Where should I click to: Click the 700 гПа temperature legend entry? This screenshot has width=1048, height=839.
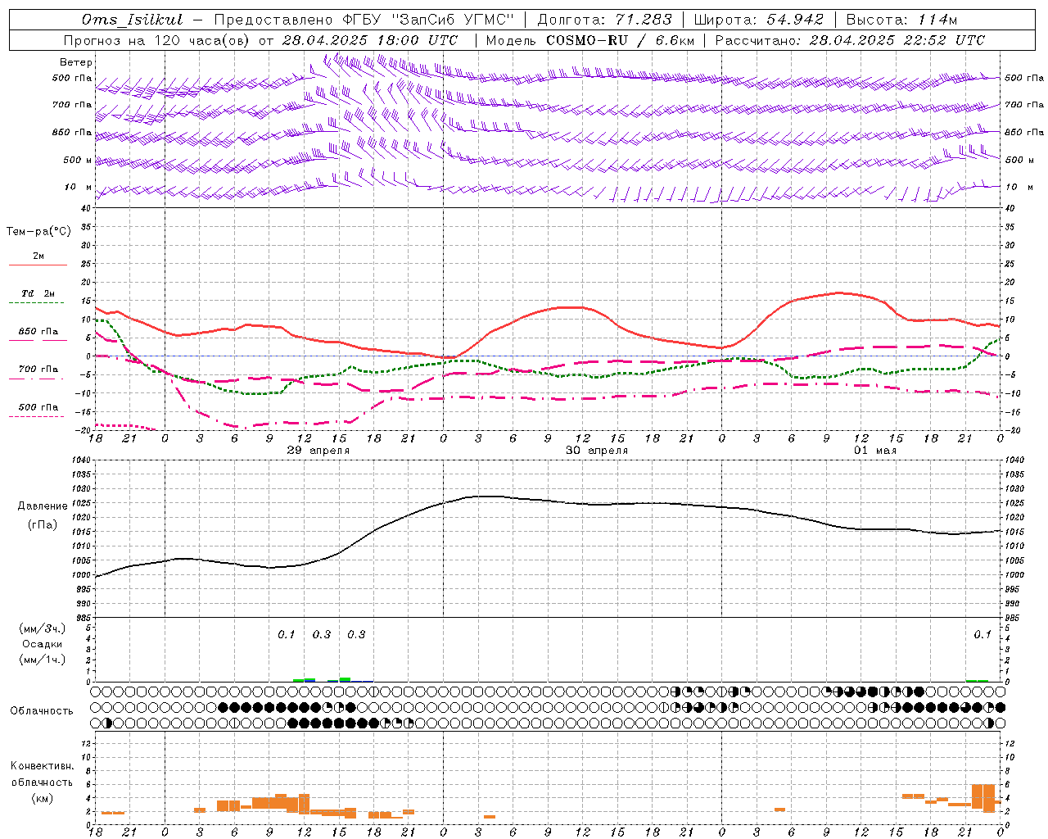click(38, 370)
